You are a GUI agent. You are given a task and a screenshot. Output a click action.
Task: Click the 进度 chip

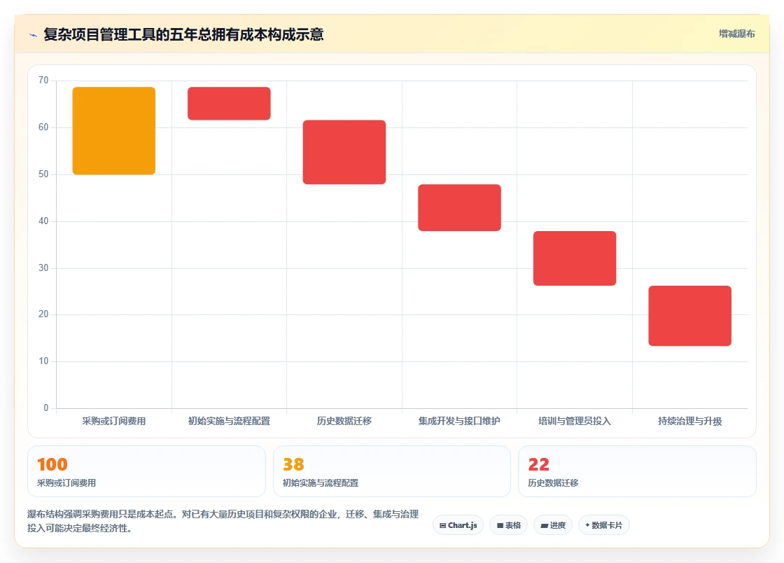[553, 525]
